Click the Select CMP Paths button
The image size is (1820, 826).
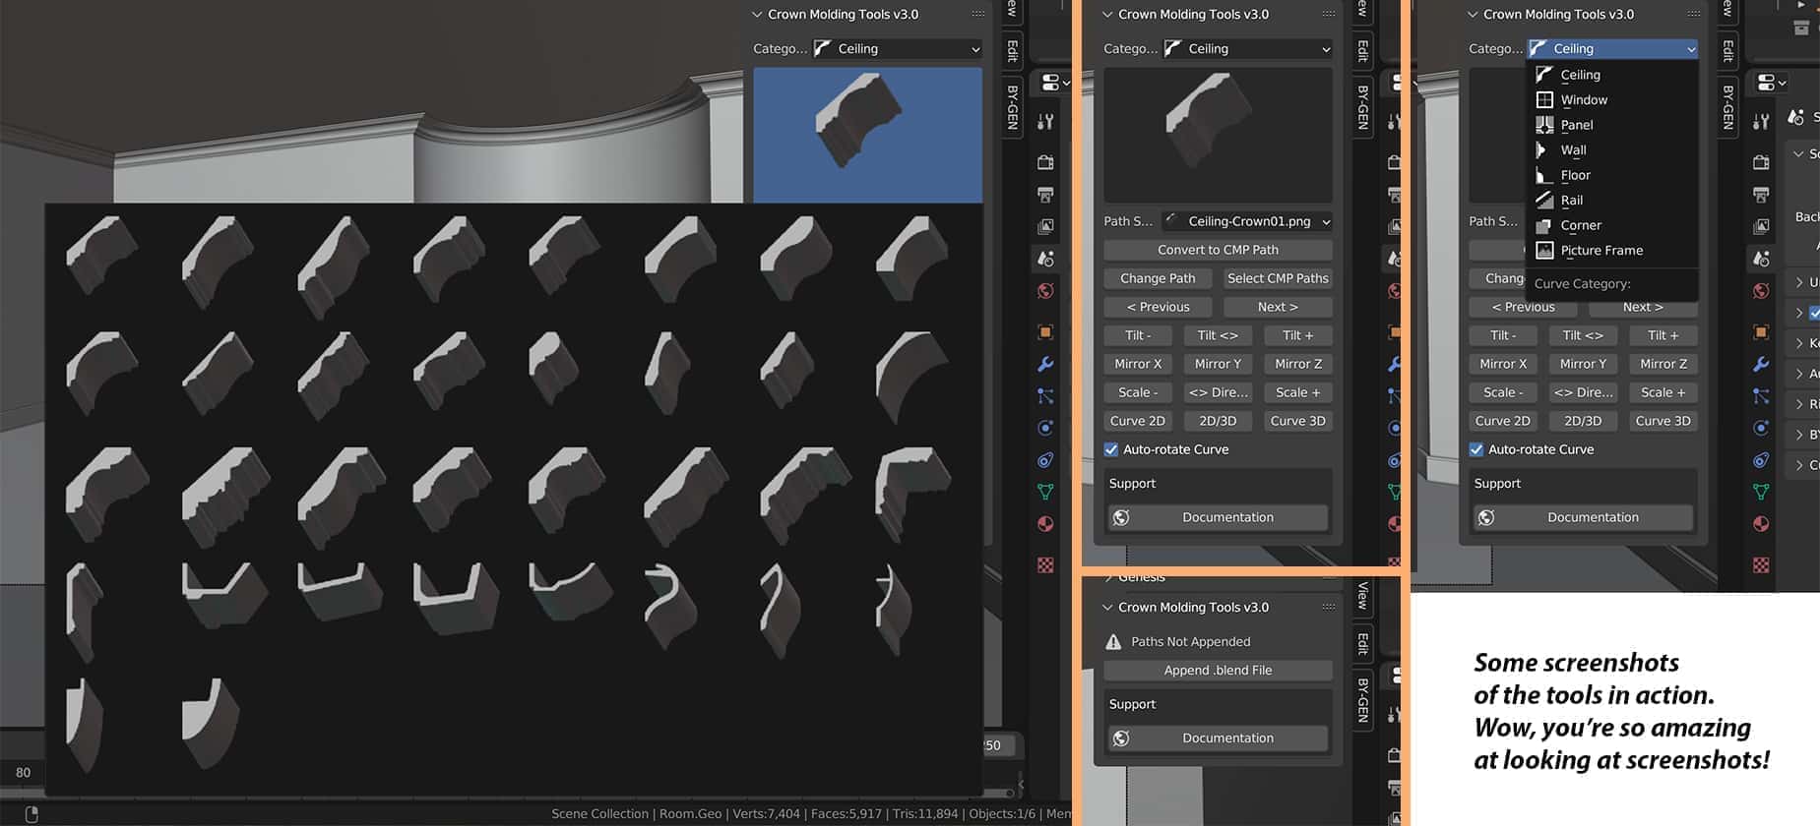tap(1277, 278)
